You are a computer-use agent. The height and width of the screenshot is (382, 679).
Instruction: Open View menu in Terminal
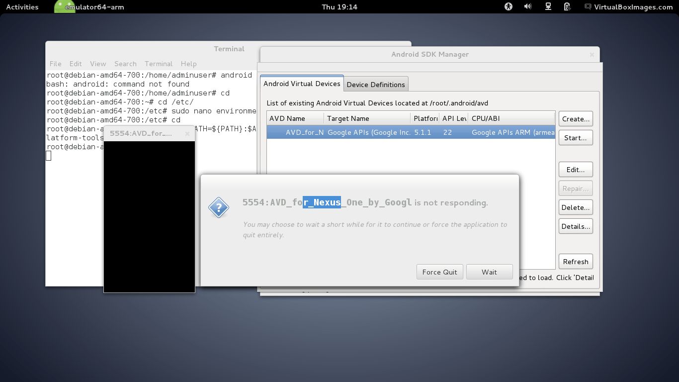pyautogui.click(x=98, y=64)
